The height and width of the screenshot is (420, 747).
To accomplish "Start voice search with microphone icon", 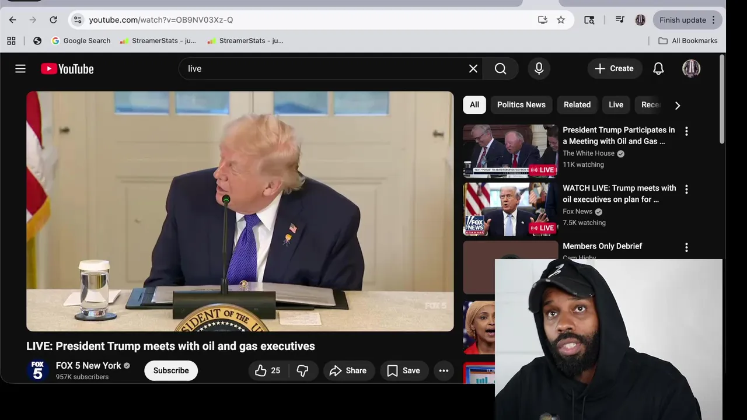I will pyautogui.click(x=539, y=69).
